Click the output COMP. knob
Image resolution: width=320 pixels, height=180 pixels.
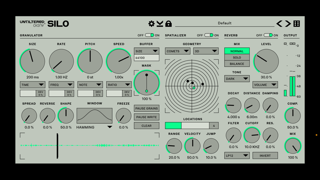pyautogui.click(x=293, y=116)
